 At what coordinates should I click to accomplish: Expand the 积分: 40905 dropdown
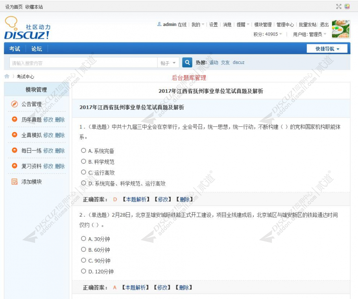268,34
